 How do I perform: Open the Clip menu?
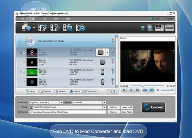pos(44,19)
